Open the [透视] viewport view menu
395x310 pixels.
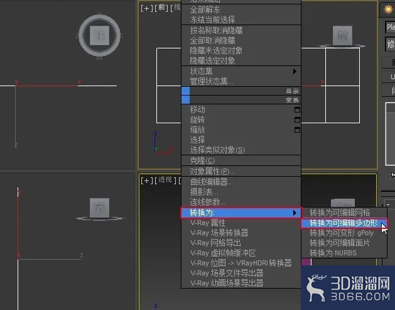click(165, 180)
